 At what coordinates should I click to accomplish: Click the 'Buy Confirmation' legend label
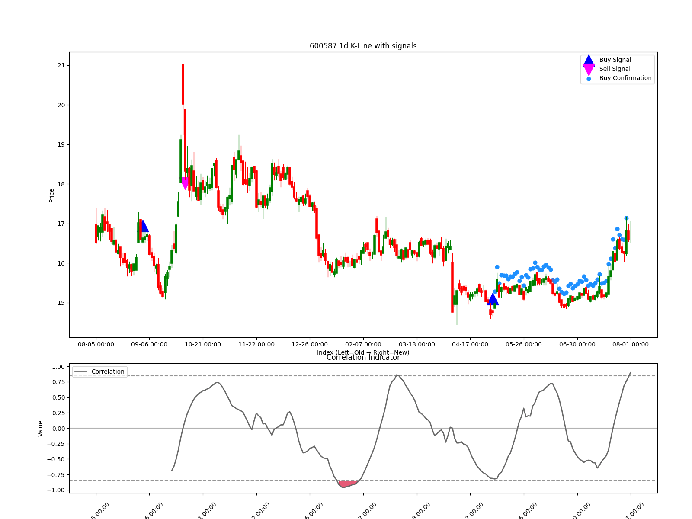[625, 78]
